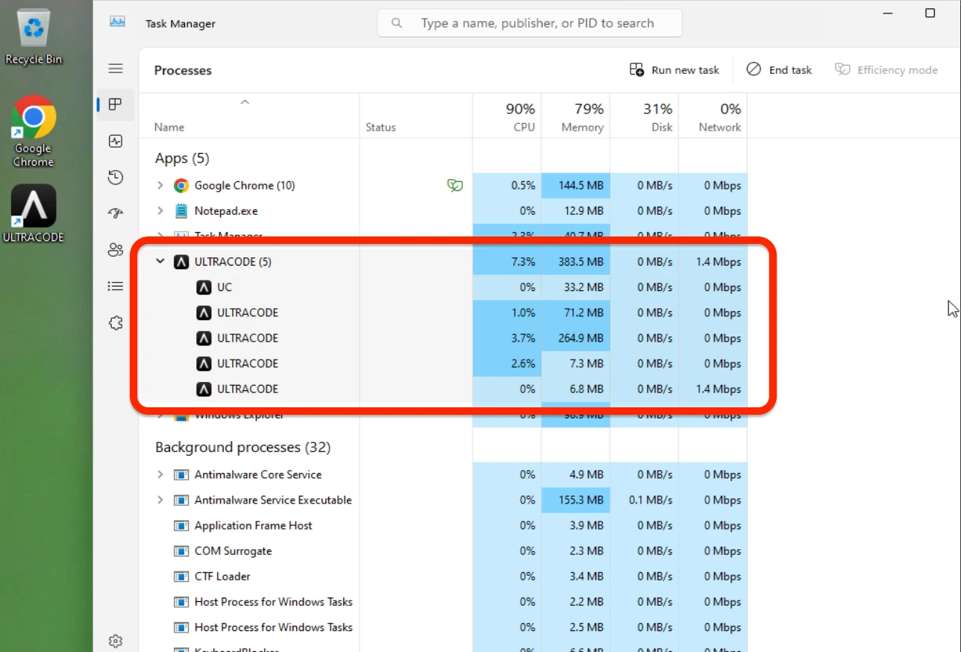Click End task button
Image resolution: width=961 pixels, height=652 pixels.
click(779, 69)
